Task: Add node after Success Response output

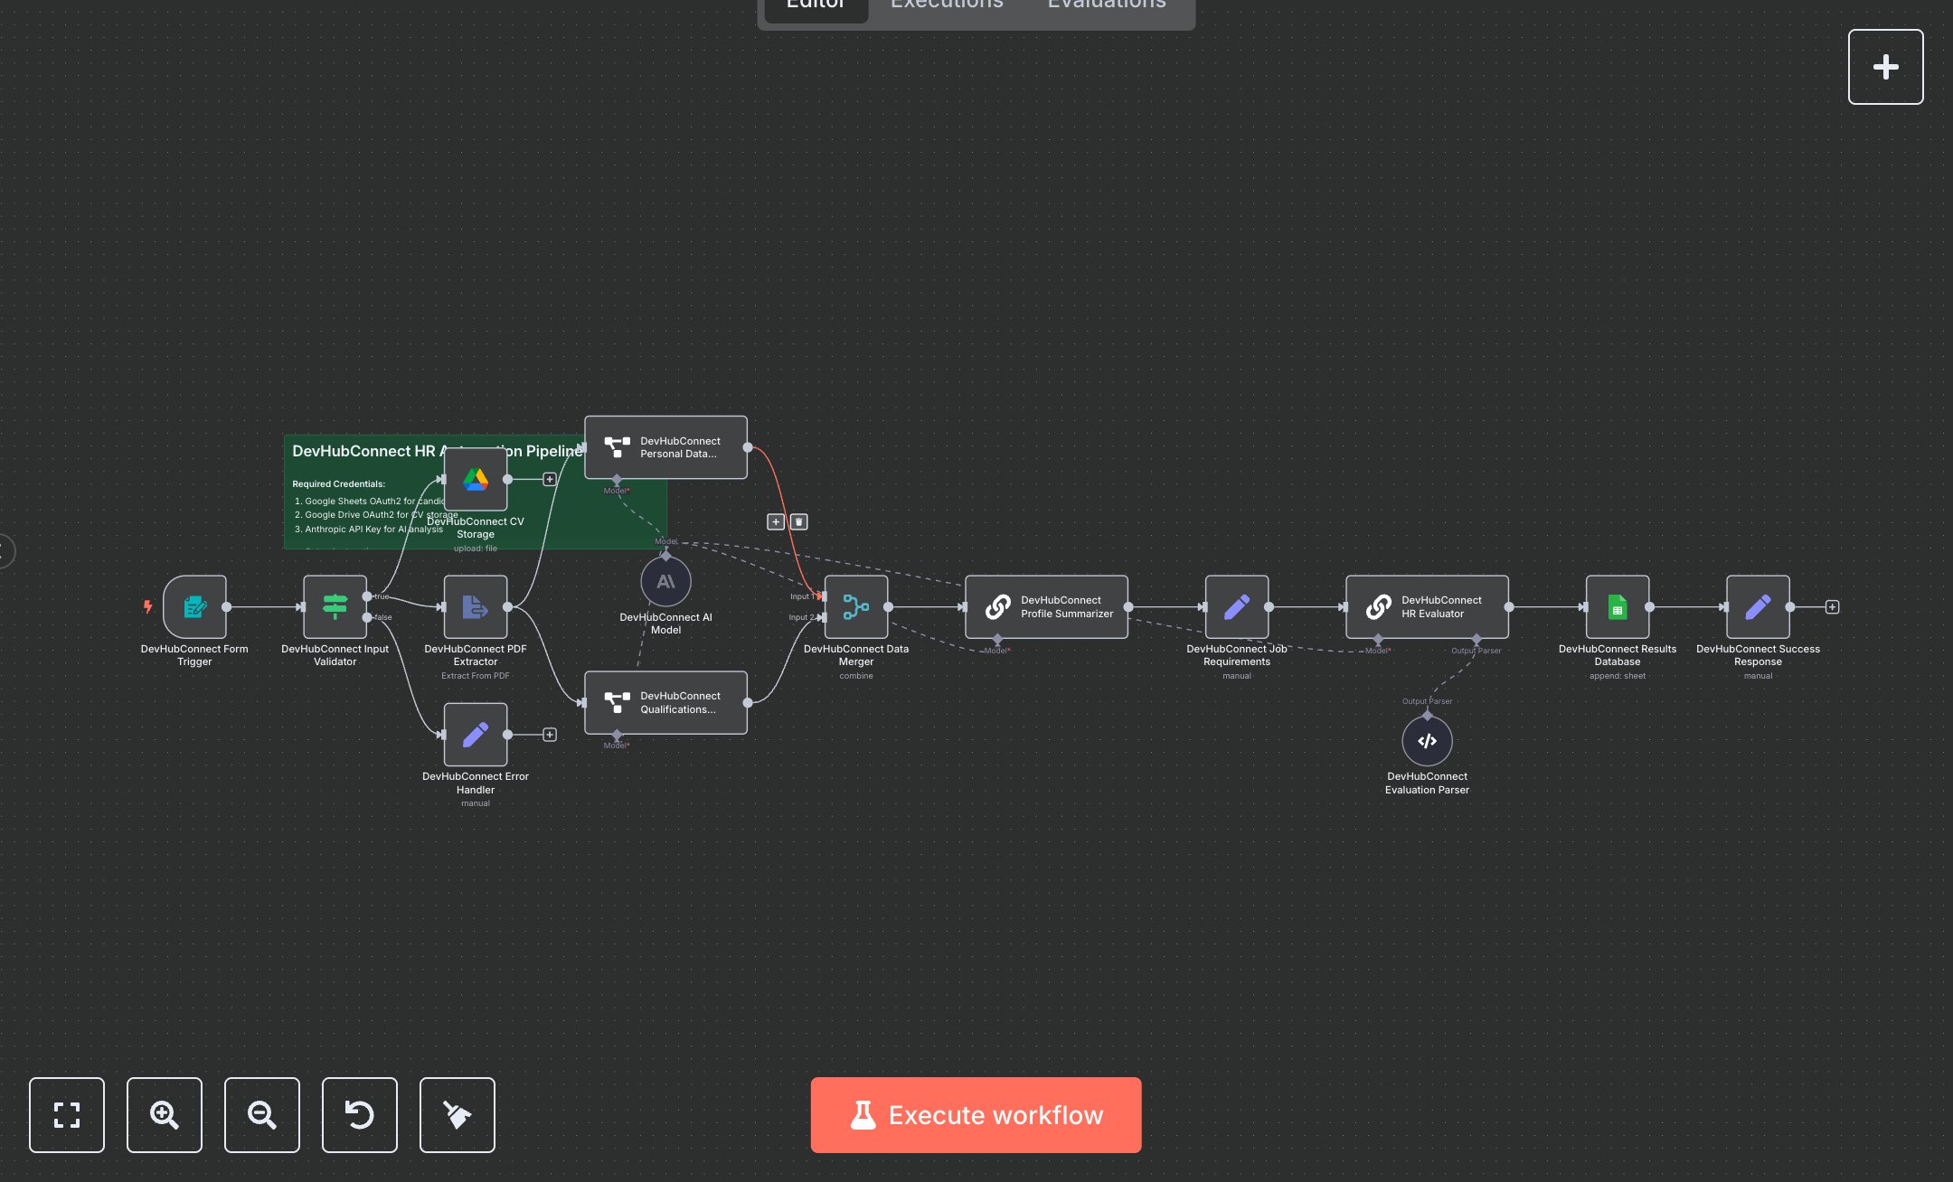Action: click(1832, 607)
